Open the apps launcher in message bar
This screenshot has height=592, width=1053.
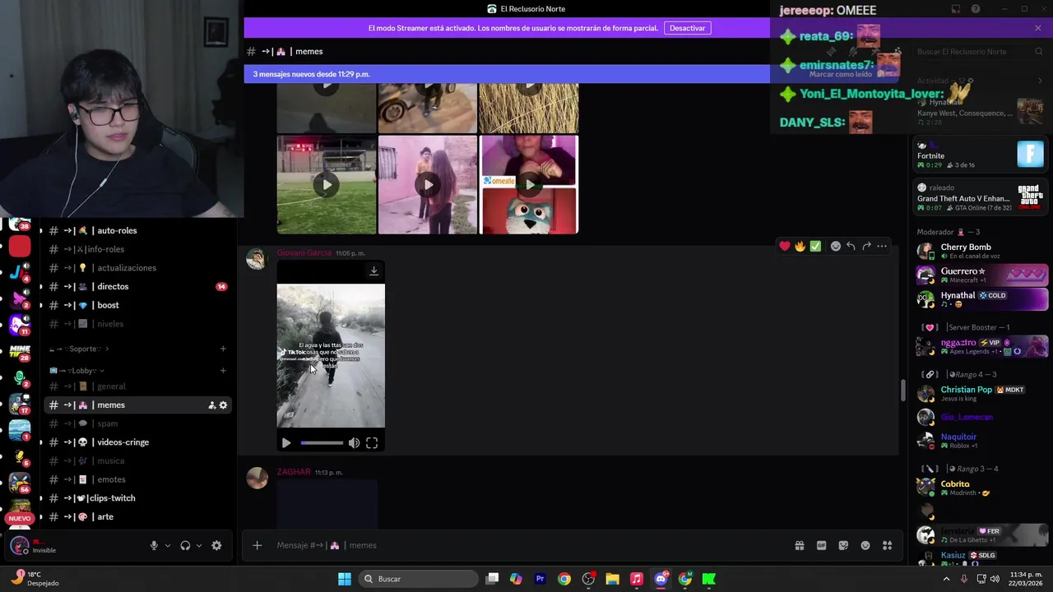pos(887,545)
